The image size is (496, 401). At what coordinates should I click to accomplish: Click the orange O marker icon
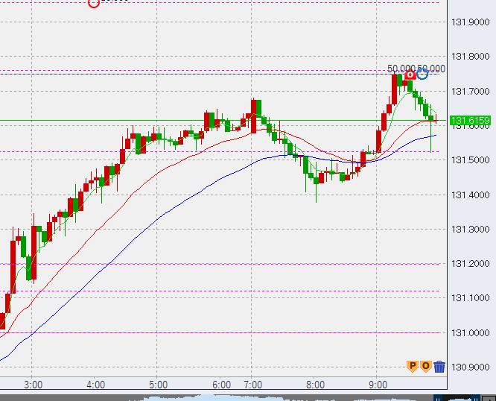click(x=425, y=366)
